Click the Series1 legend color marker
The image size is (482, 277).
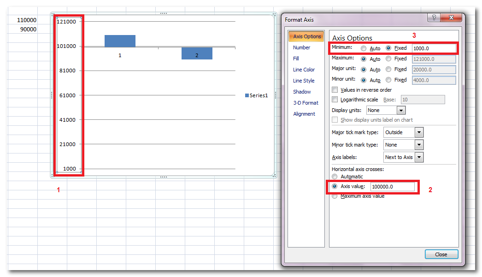[x=247, y=95]
